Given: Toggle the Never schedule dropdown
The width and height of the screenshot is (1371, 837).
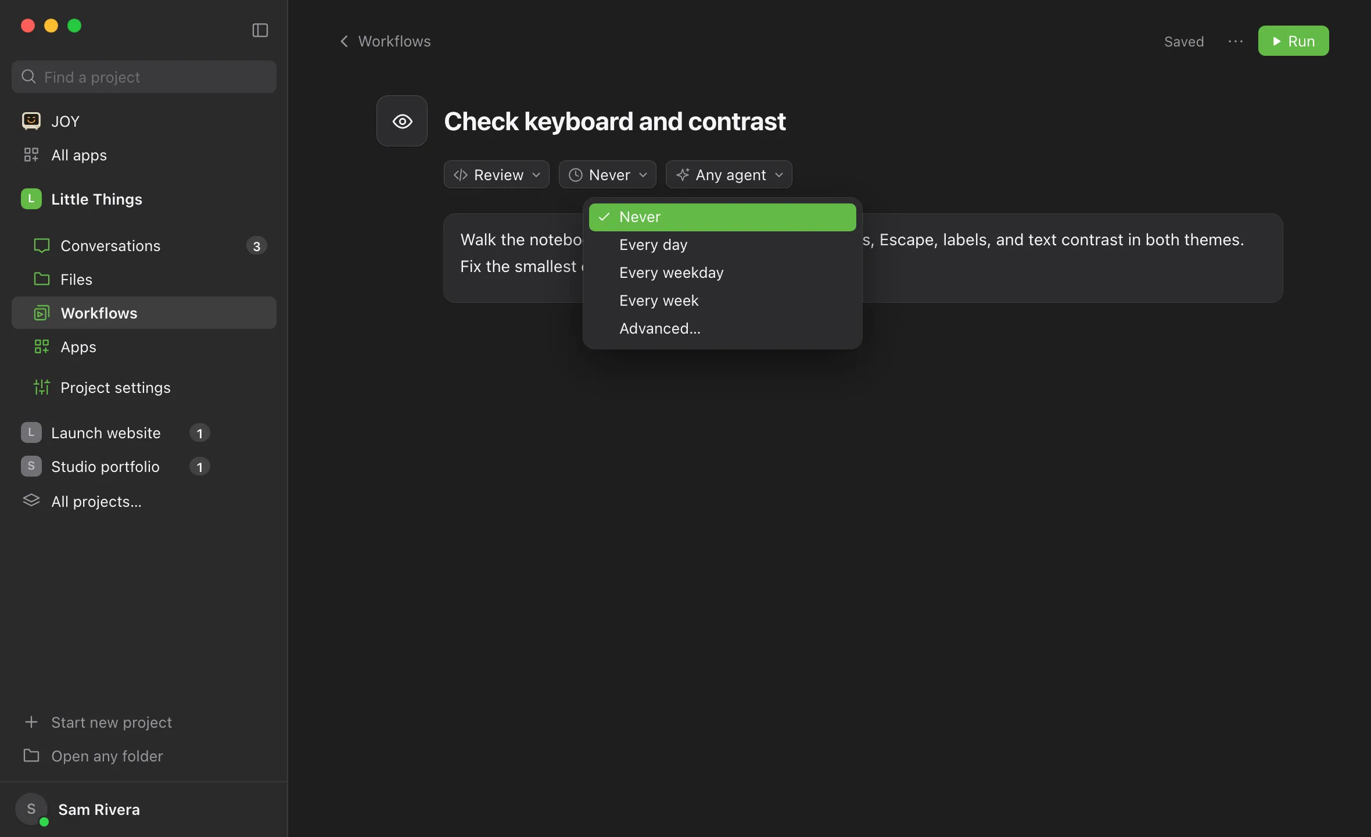Looking at the screenshot, I should (608, 174).
